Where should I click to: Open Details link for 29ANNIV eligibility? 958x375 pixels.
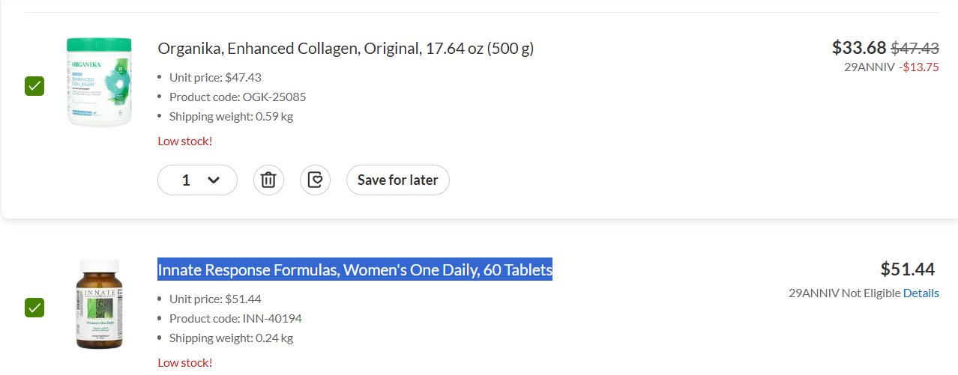921,293
